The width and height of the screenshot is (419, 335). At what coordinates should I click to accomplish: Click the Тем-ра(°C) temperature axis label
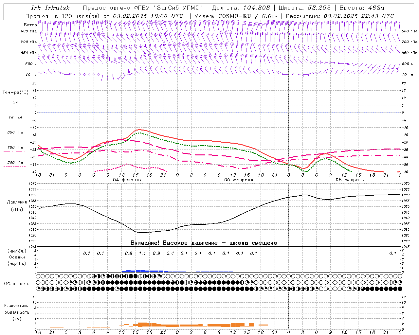(x=15, y=93)
